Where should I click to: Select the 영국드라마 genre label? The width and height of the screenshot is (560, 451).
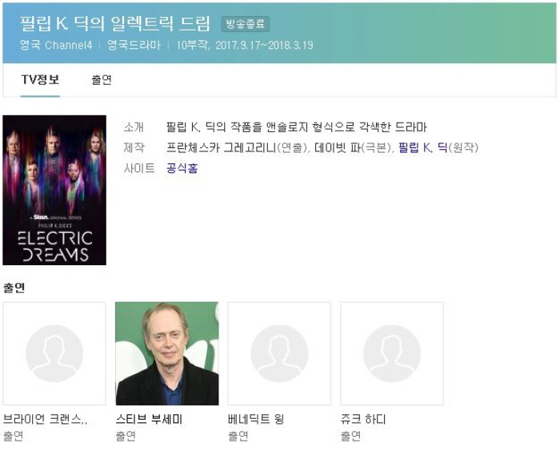(134, 46)
